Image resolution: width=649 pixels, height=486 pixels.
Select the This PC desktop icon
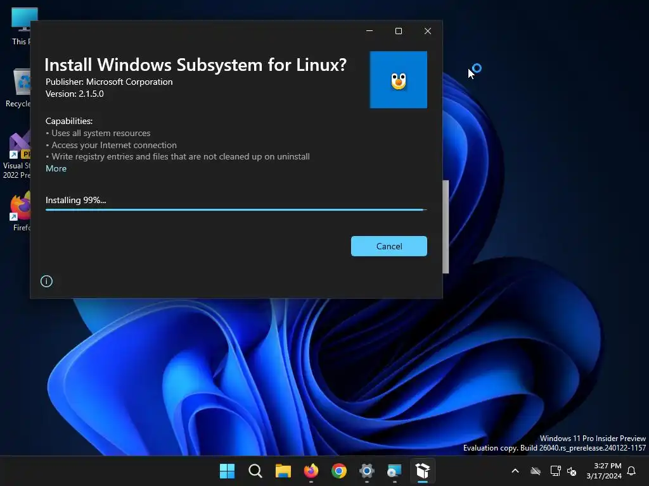tap(21, 25)
